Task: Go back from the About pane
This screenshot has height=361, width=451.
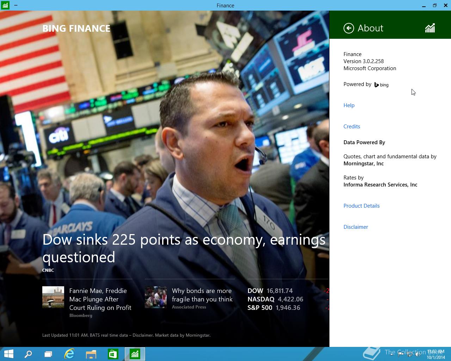Action: pyautogui.click(x=349, y=28)
